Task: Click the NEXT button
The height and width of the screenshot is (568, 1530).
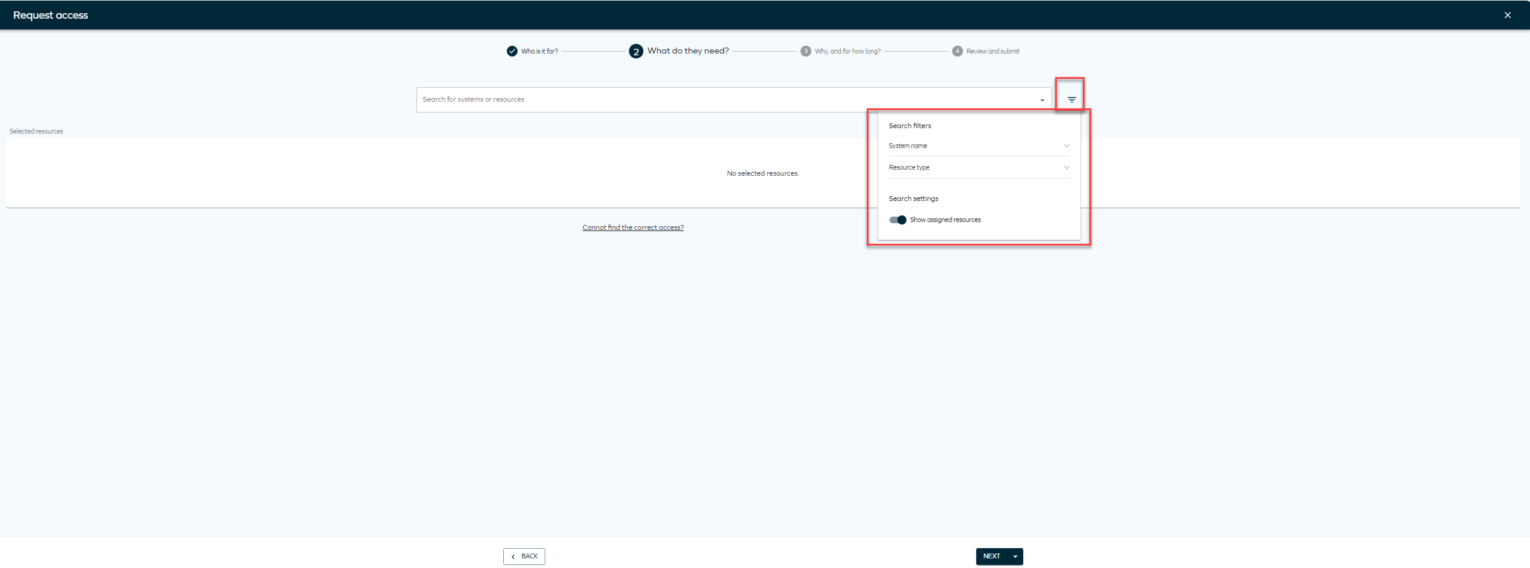Action: click(992, 557)
